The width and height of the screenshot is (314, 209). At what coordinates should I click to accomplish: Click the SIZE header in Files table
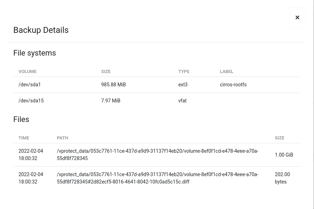click(x=279, y=138)
